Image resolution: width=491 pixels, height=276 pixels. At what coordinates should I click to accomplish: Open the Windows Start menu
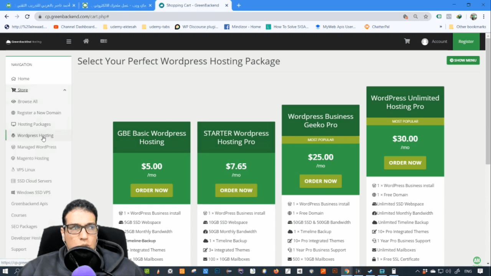[6, 271]
